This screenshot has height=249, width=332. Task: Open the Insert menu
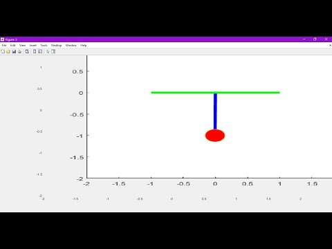(33, 46)
